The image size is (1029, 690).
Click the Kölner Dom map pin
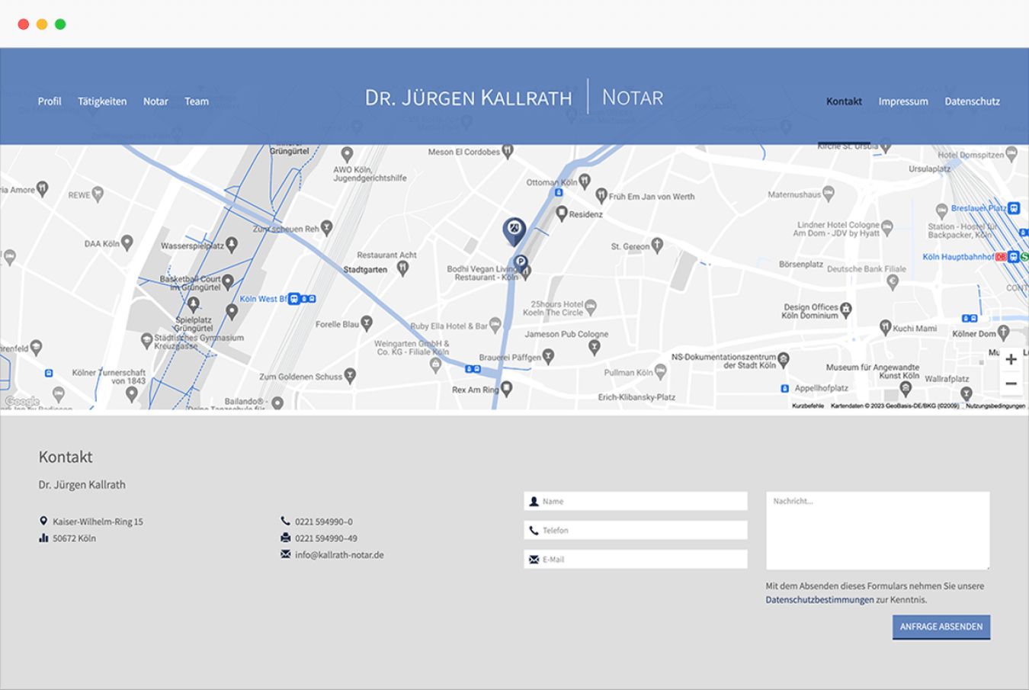pos(1003,332)
